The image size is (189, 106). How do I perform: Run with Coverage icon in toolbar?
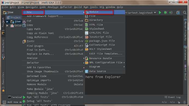pos(171,13)
